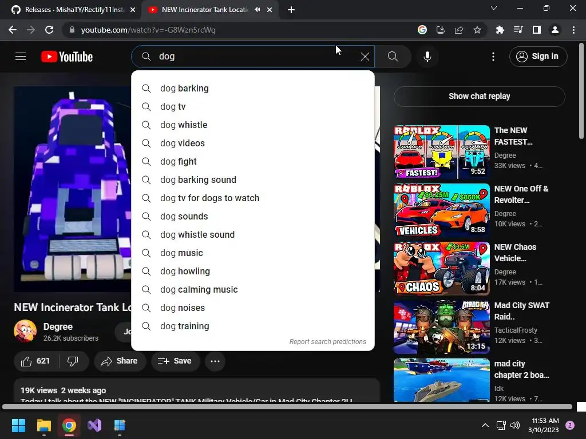Open the YouTube hamburger guide menu
The image size is (586, 439).
tap(21, 57)
